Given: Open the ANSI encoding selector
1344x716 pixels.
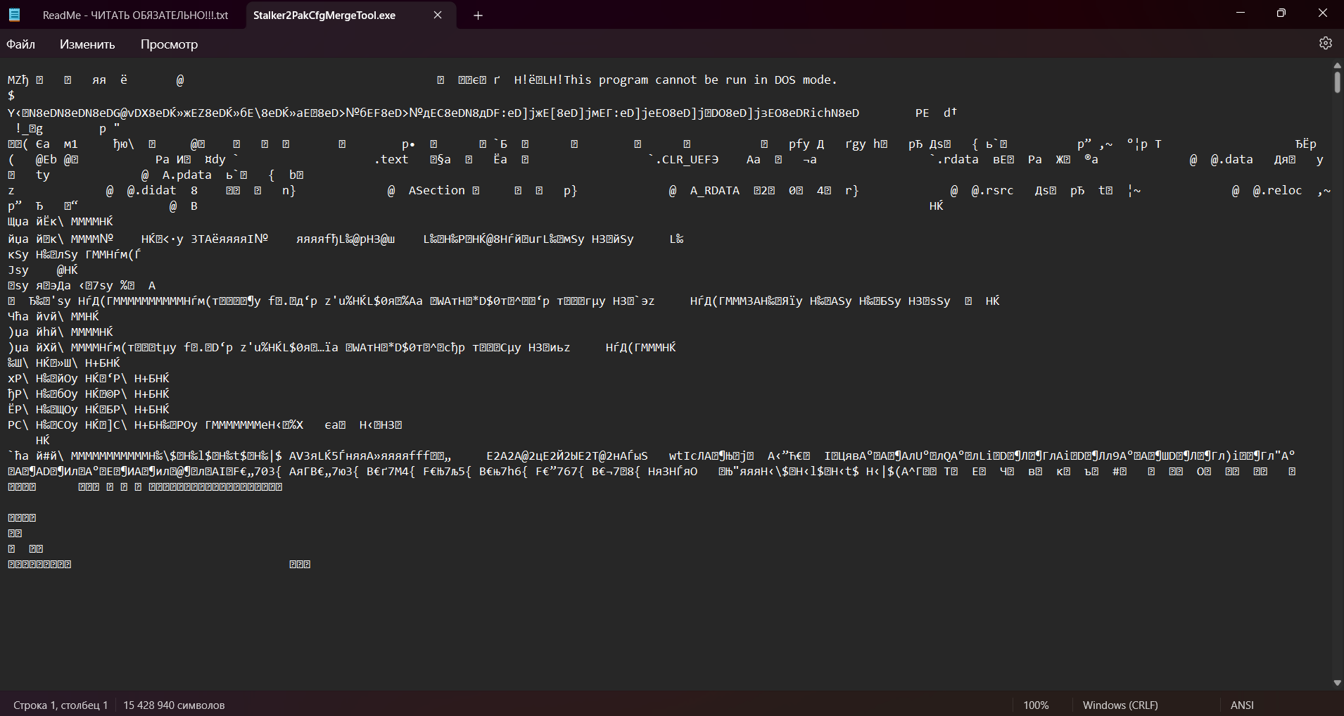Looking at the screenshot, I should (x=1242, y=705).
